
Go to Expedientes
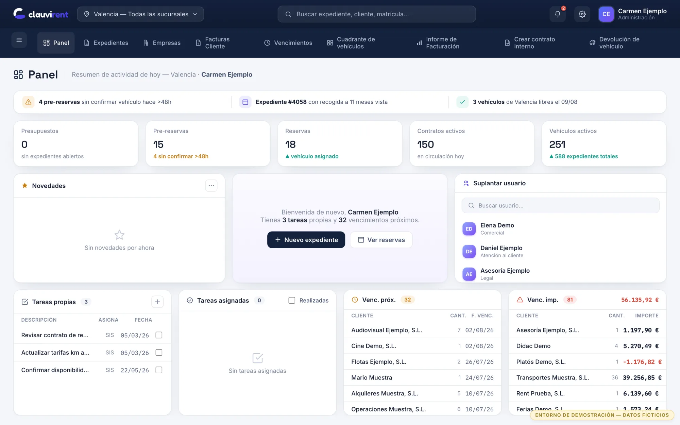pyautogui.click(x=106, y=43)
